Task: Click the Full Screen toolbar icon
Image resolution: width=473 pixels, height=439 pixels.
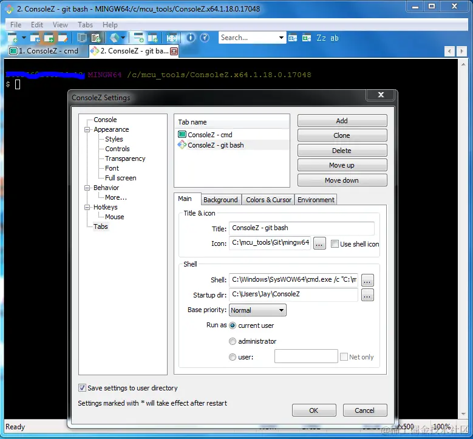Action: (172, 38)
